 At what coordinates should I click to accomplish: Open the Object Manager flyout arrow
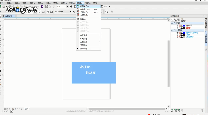tap(203, 20)
